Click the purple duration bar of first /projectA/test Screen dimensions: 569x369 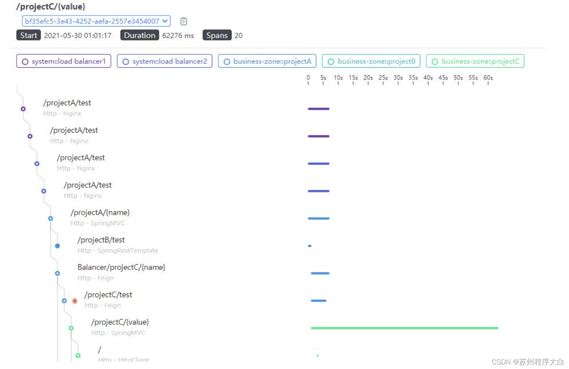[319, 109]
